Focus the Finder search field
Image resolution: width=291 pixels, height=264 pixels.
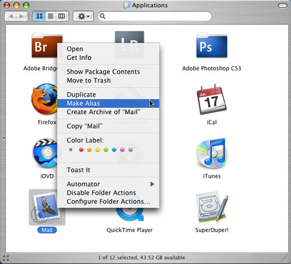pyautogui.click(x=155, y=16)
